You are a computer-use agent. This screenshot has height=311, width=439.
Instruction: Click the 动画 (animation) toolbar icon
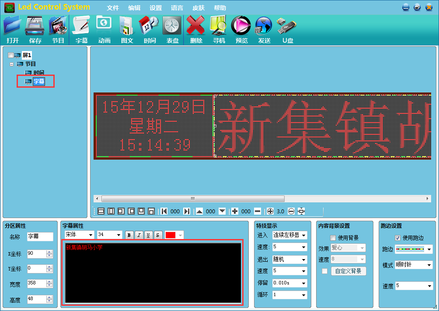point(104,29)
